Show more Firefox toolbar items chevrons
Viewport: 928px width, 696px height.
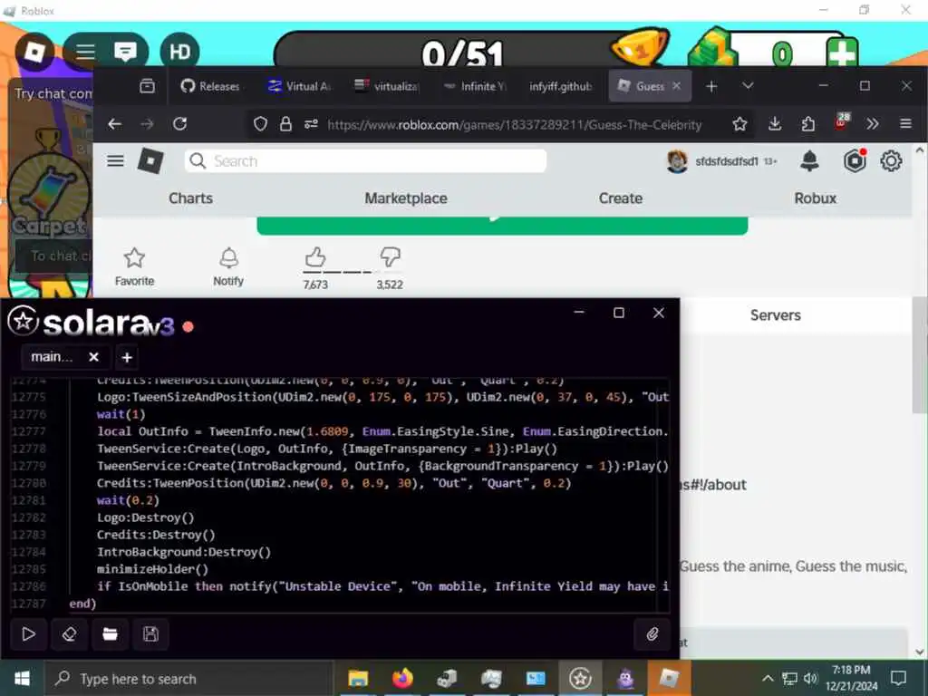(x=873, y=123)
